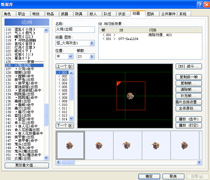Switch to the 图块 tab
This screenshot has height=180, width=210.
pyautogui.click(x=152, y=14)
